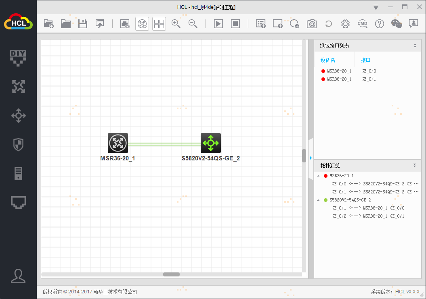Collapse the 拓扑汇总 panel
This screenshot has width=426, height=299.
pyautogui.click(x=415, y=165)
